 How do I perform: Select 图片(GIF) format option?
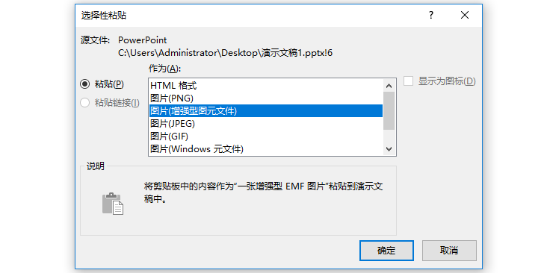tap(266, 136)
